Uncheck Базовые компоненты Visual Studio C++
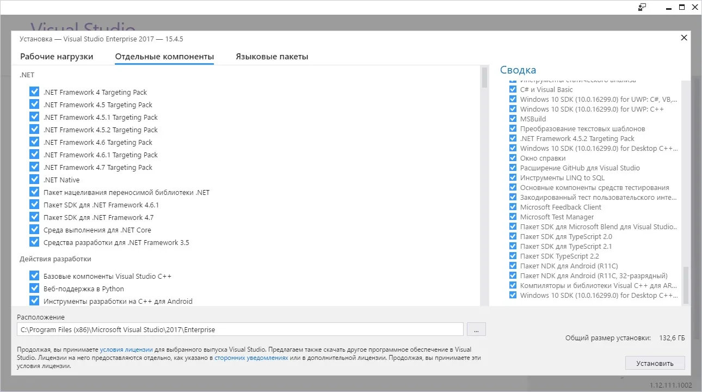This screenshot has width=702, height=392. click(x=35, y=276)
